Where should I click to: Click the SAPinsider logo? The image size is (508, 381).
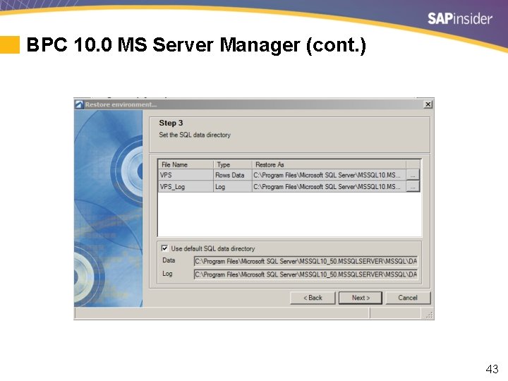[460, 18]
